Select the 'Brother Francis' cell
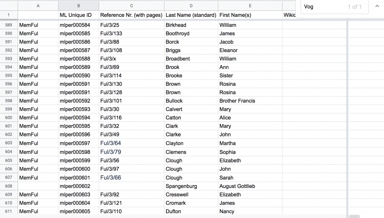 (237, 101)
